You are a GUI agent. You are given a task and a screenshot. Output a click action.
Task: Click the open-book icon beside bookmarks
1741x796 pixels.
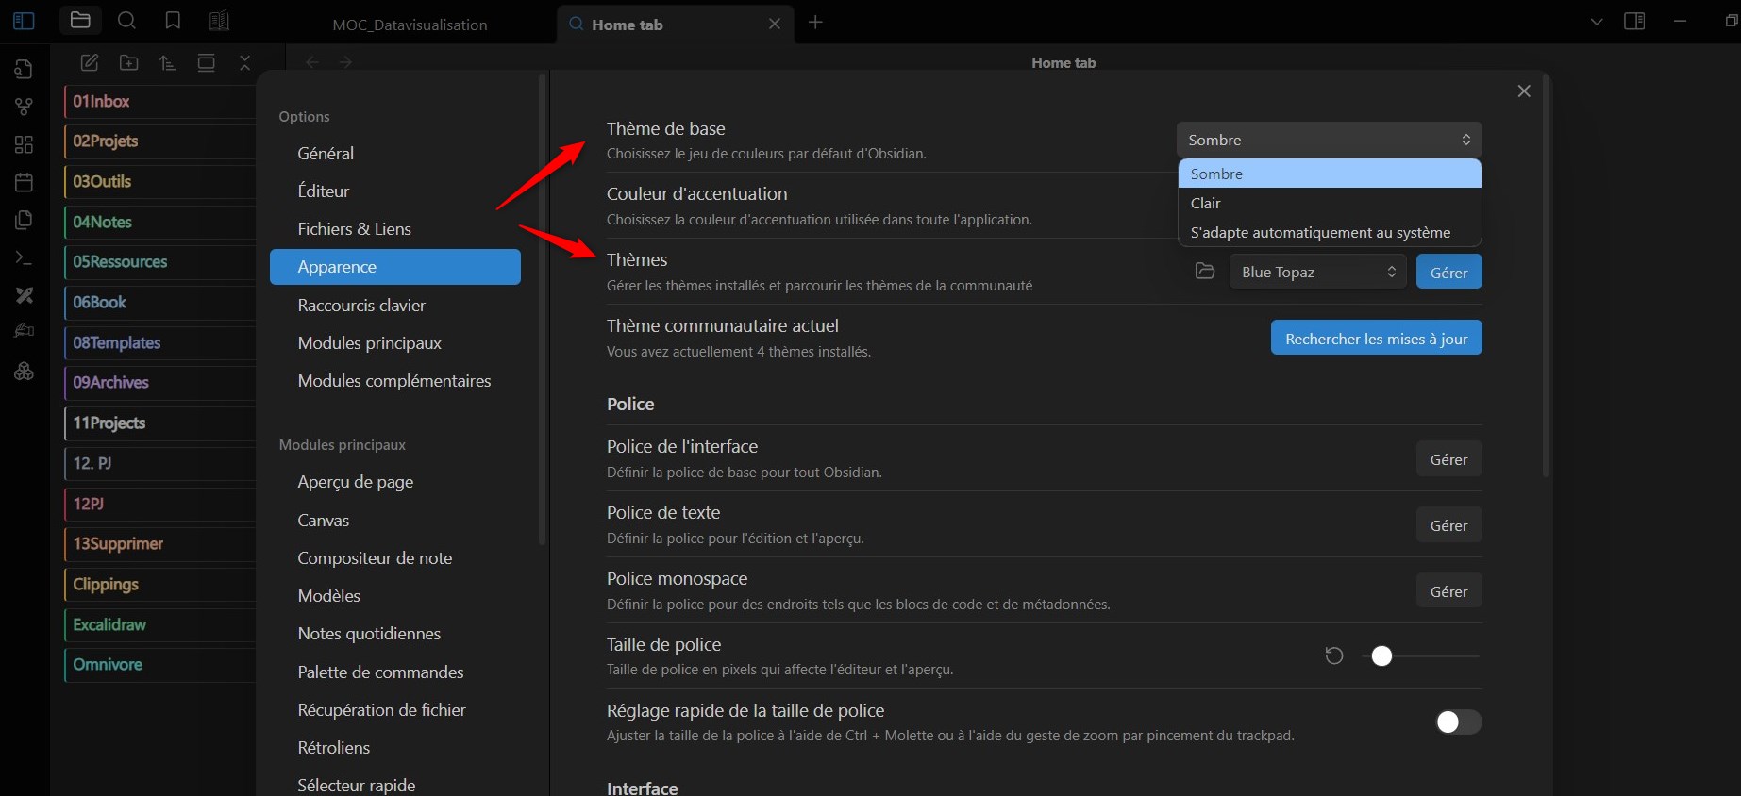point(218,21)
